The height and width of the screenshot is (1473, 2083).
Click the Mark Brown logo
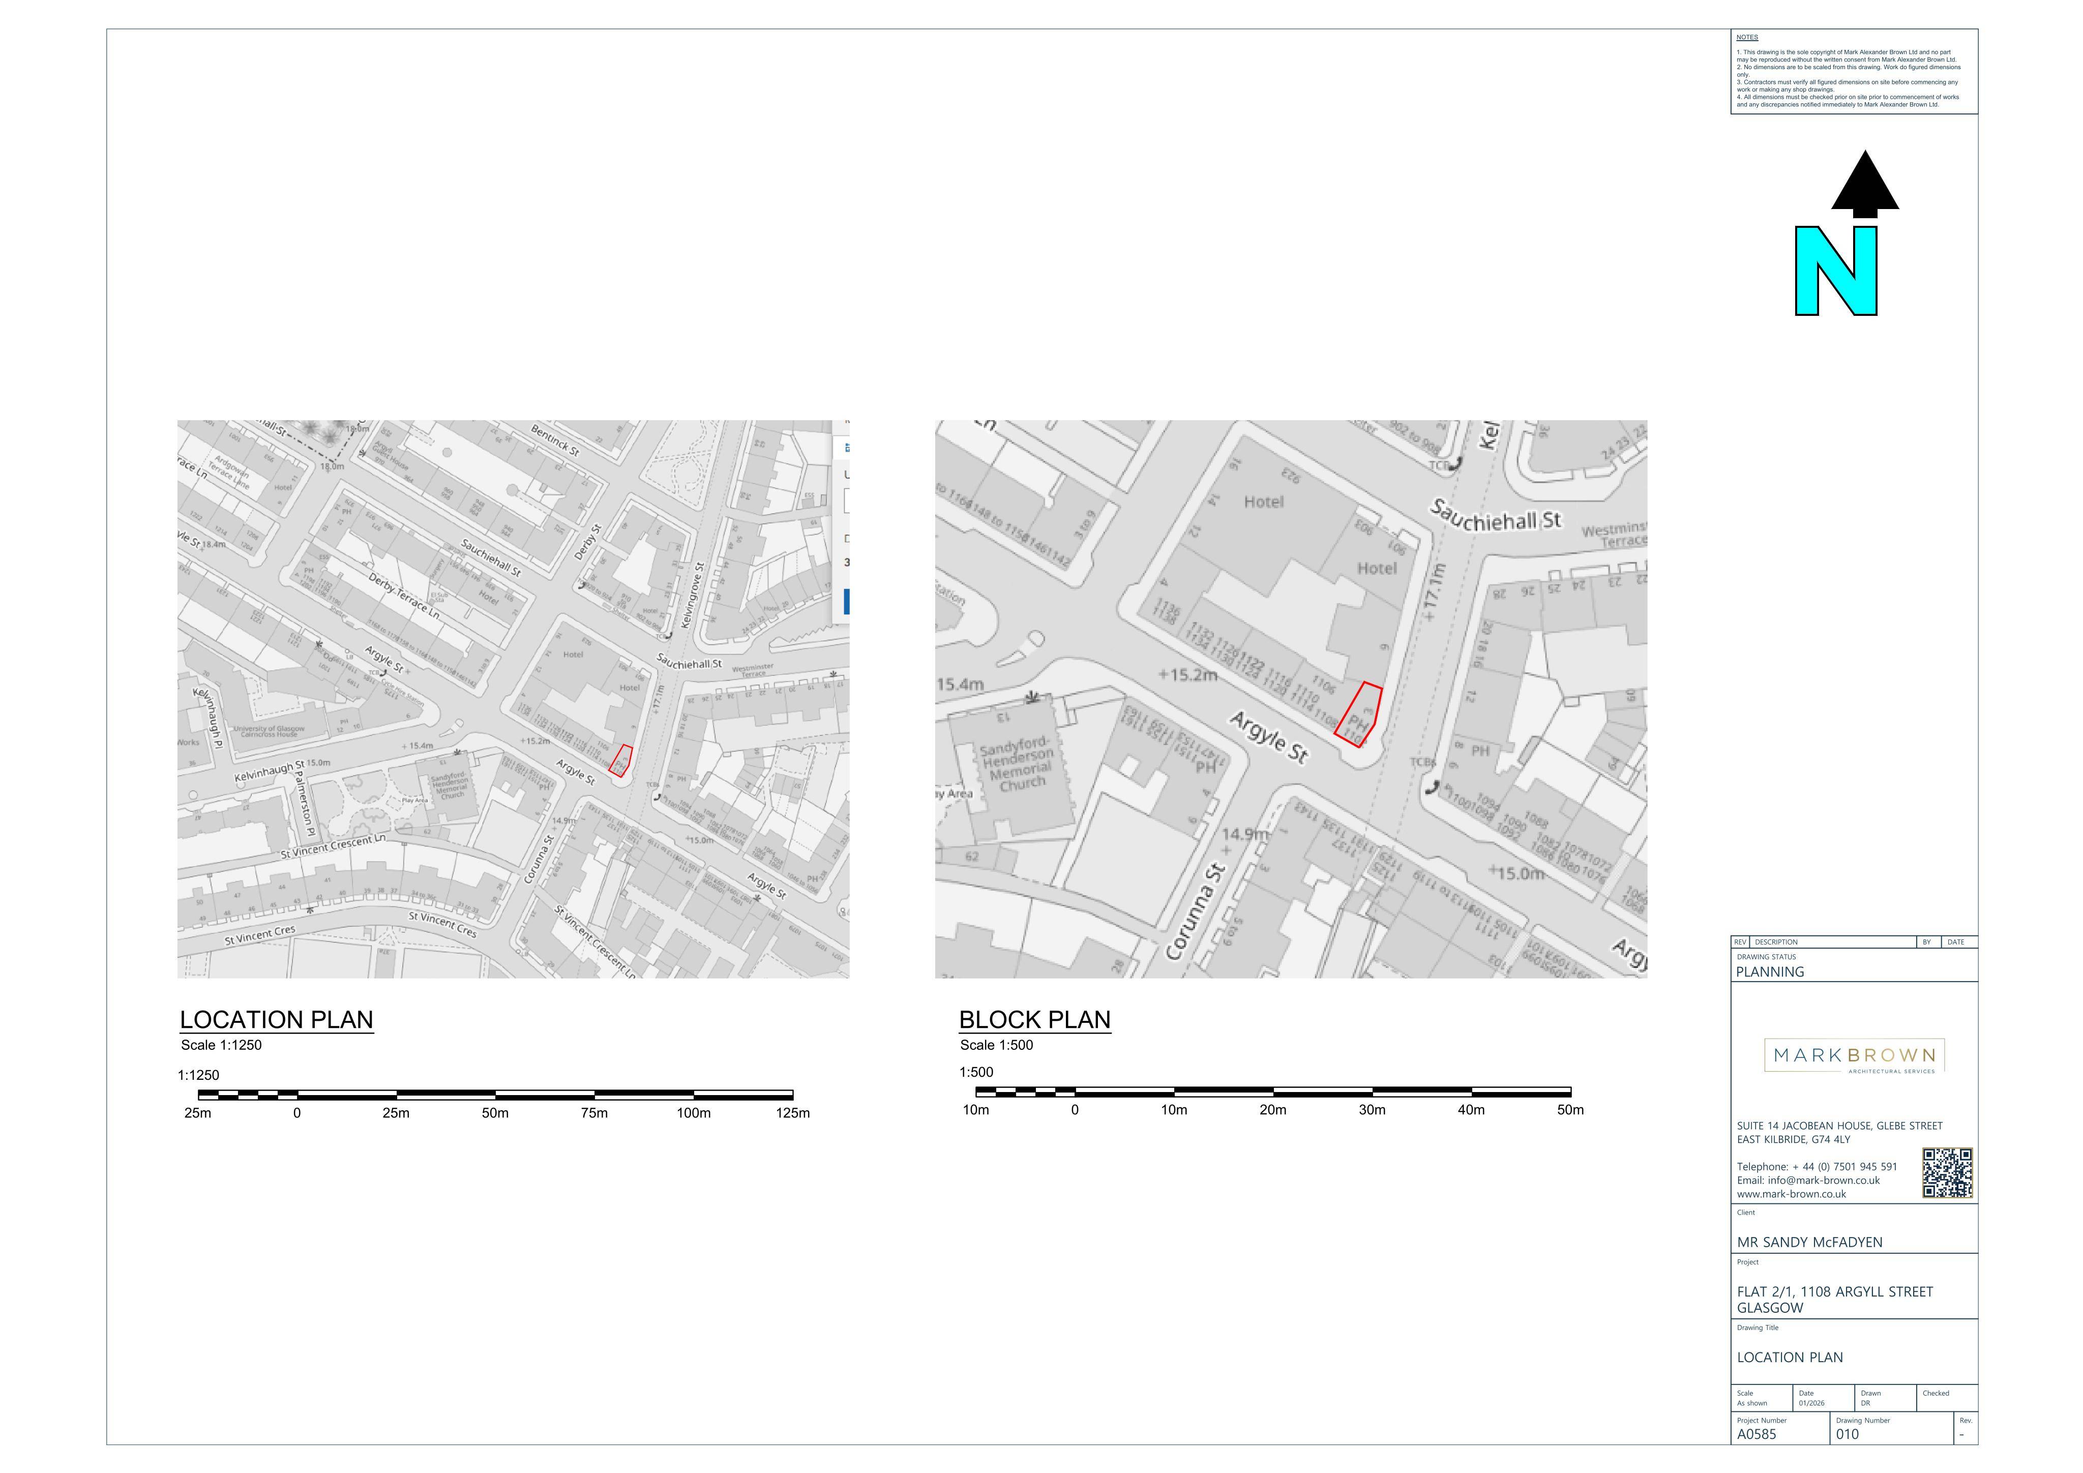1854,1056
